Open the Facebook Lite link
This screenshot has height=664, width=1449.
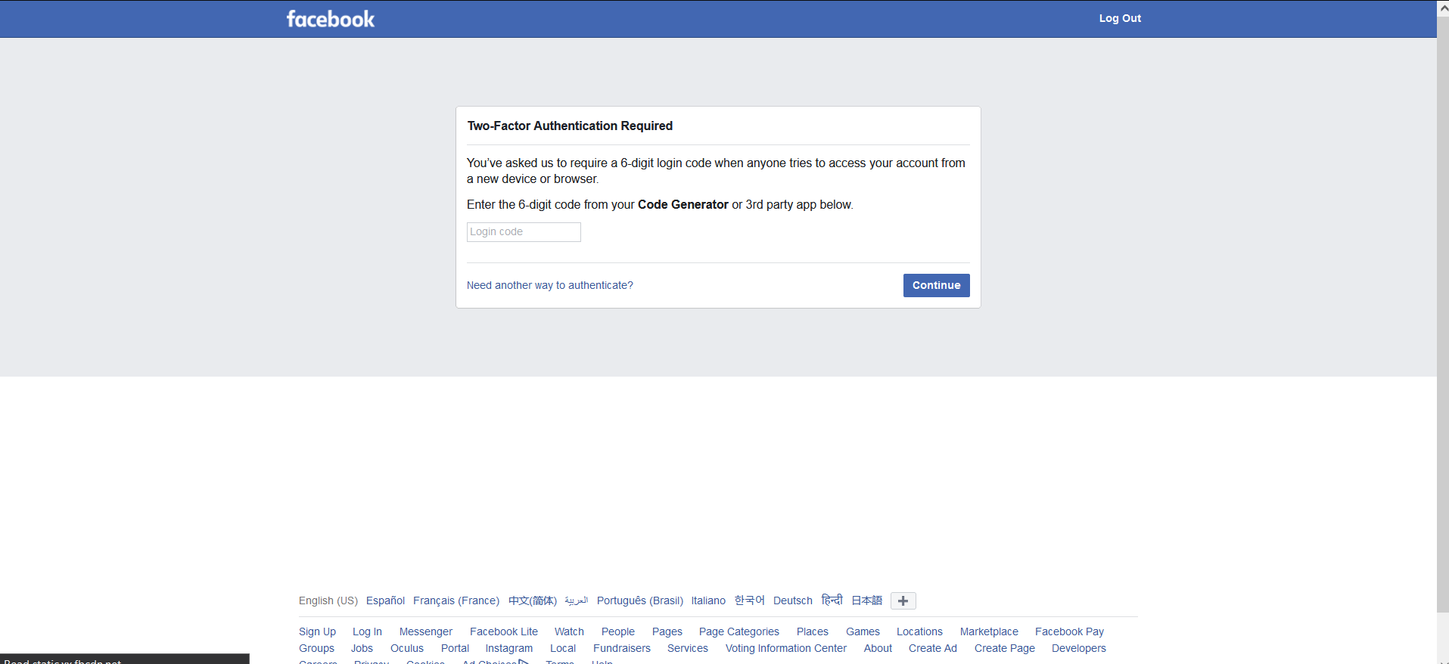(x=504, y=631)
